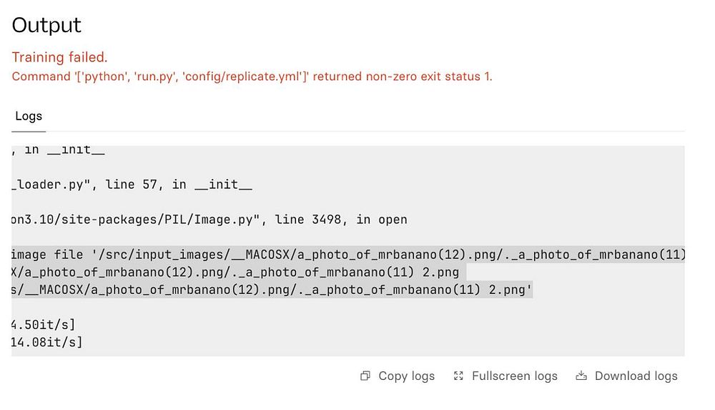Click the highlighted '/src/input_images/__MACOSX' log line
This screenshot has width=715, height=410.
pos(349,254)
